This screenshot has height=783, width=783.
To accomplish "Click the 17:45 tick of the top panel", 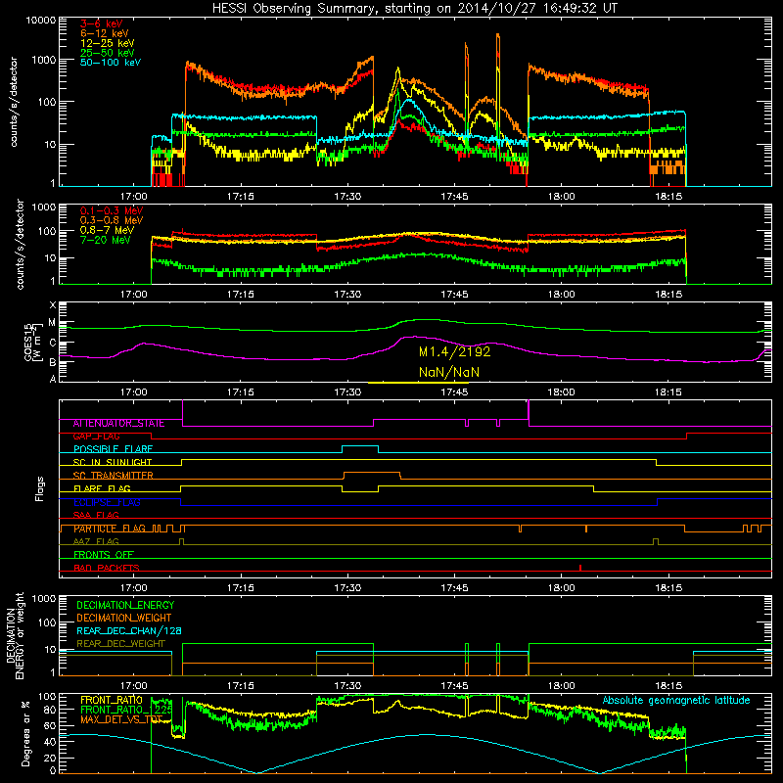I will [x=454, y=197].
